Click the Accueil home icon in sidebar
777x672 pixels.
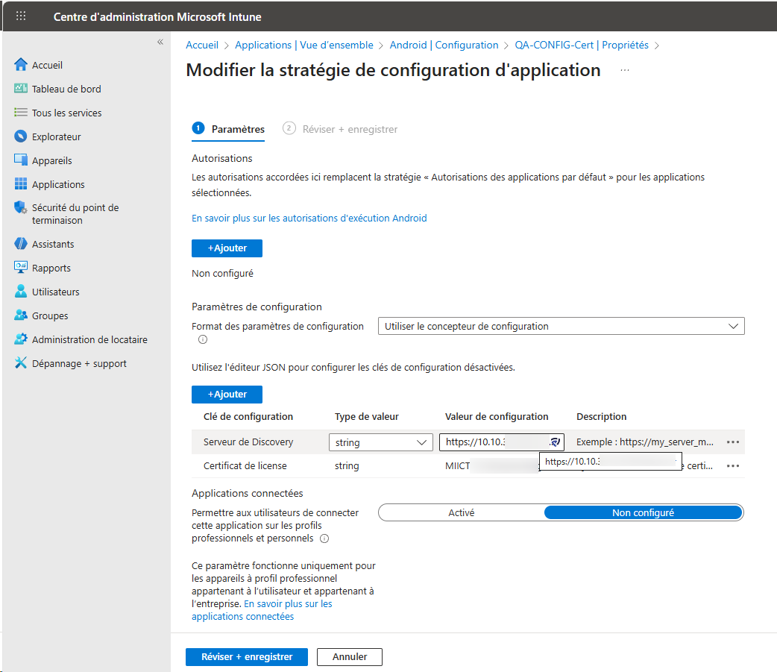tap(21, 65)
